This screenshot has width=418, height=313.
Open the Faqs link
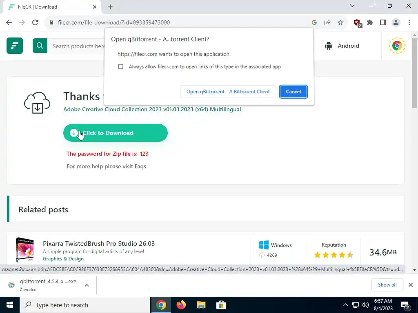click(x=140, y=166)
